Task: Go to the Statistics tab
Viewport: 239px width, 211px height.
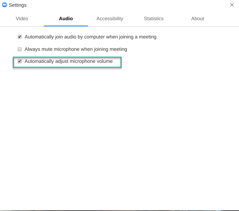Action: [x=154, y=19]
